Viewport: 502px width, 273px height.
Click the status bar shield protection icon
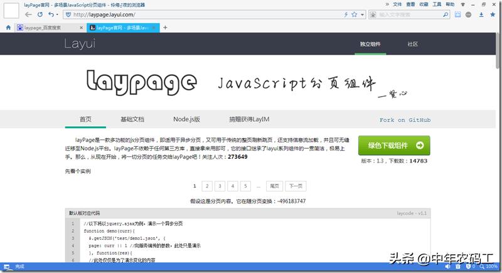point(469,266)
